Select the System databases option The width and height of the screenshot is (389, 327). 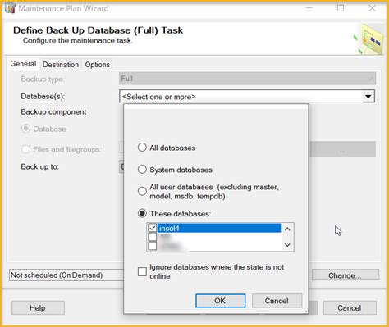coord(142,170)
